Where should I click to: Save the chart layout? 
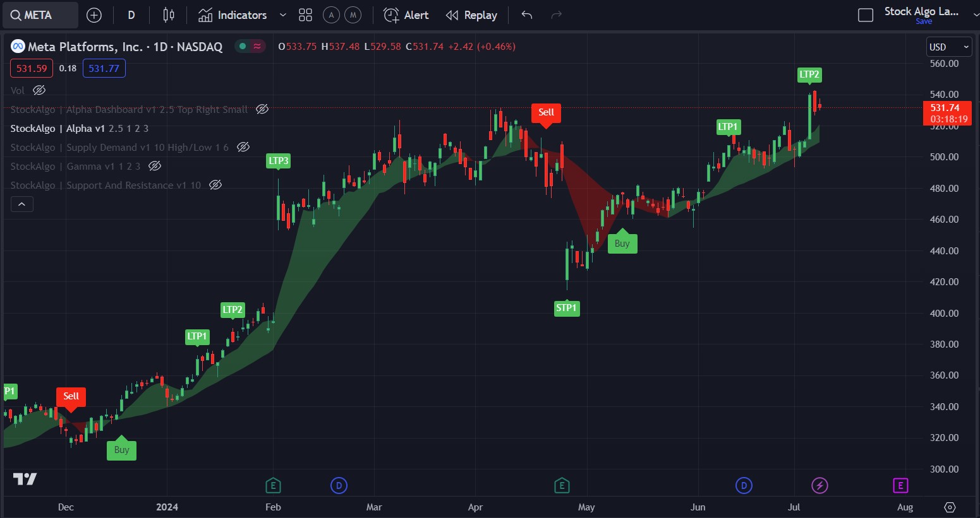click(x=924, y=21)
